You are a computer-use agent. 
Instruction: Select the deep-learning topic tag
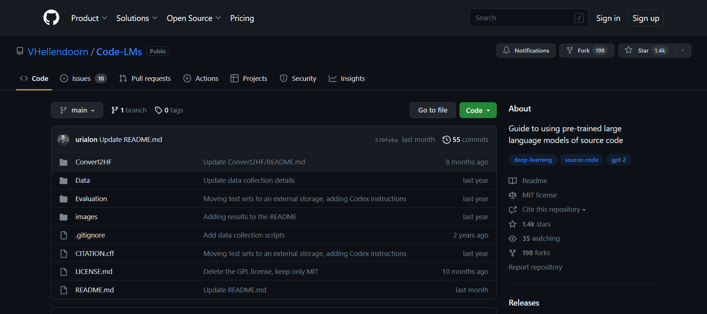[533, 160]
